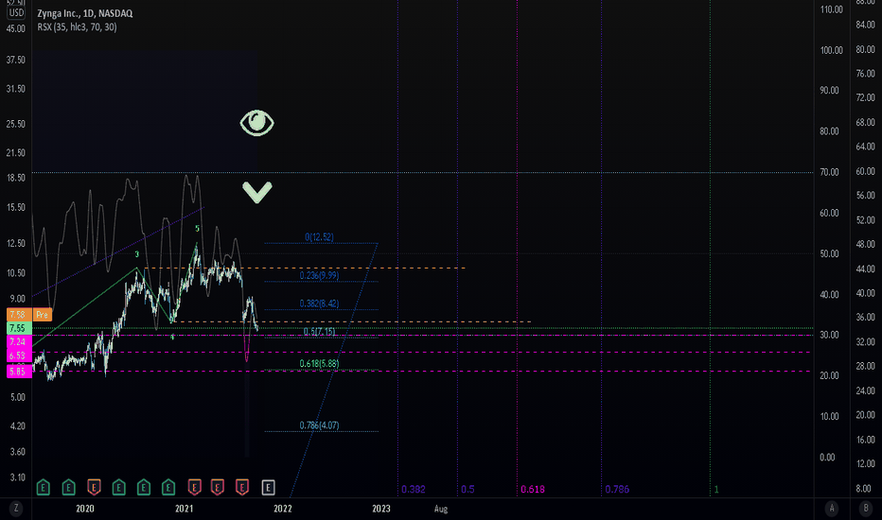The height and width of the screenshot is (520, 882).
Task: Click the Zynga Inc., 1D, NASDAQ title
Action: coord(85,13)
